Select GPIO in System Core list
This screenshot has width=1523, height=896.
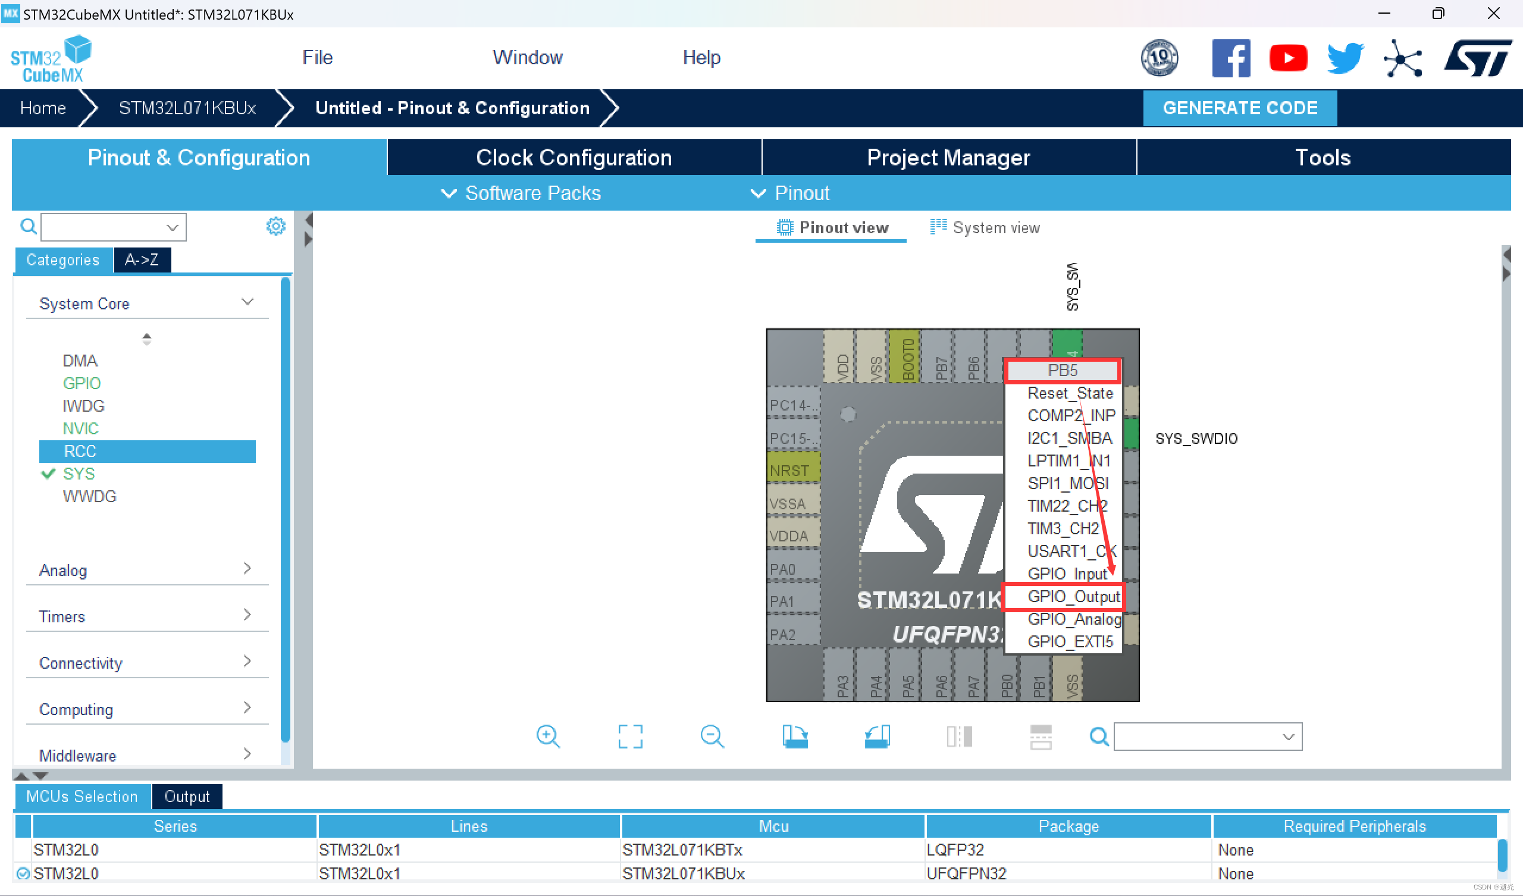click(x=82, y=383)
